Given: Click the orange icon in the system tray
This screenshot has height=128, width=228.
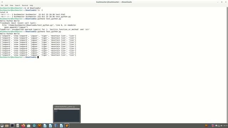Looking at the screenshot, I should pos(206,126).
